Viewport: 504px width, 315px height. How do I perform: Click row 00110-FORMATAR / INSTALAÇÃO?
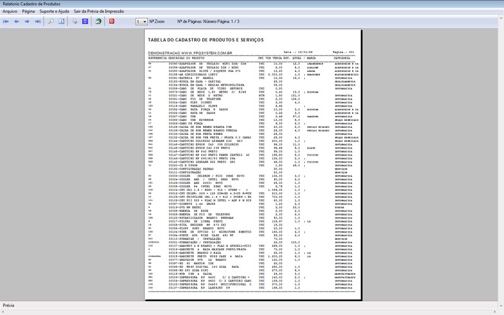point(253,239)
